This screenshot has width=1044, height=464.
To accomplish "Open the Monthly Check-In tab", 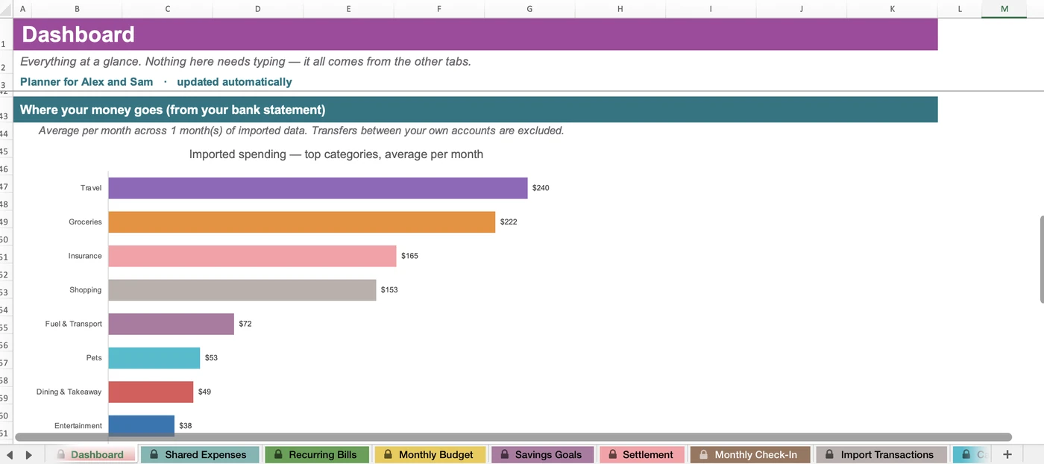I will pyautogui.click(x=749, y=454).
